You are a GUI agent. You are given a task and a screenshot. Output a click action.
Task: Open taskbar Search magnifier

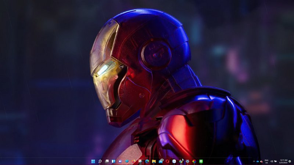coord(100,161)
